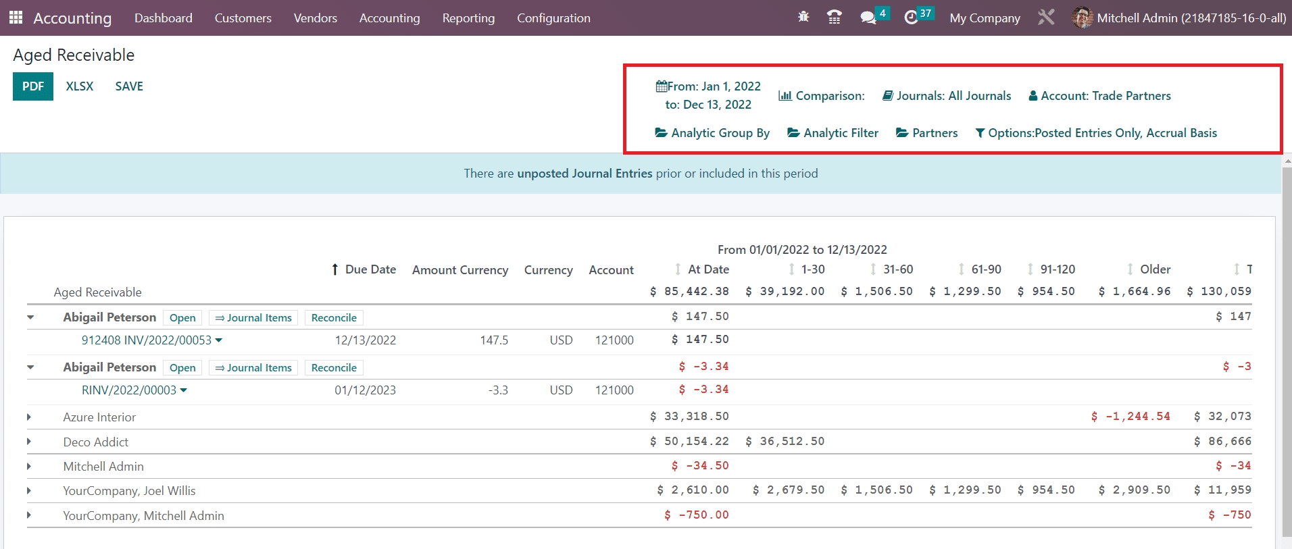
Task: Click the tools wrench icon
Action: tap(1046, 18)
